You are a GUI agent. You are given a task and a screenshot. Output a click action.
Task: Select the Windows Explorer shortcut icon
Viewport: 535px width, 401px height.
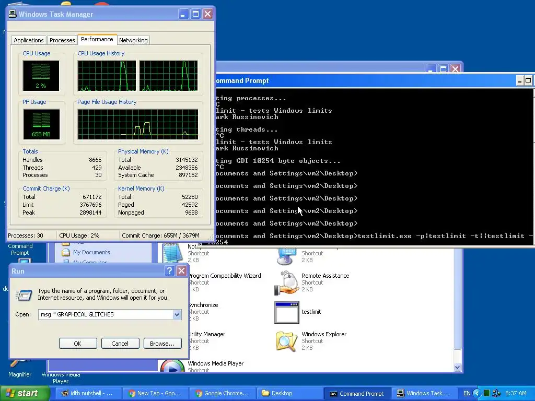coord(287,341)
